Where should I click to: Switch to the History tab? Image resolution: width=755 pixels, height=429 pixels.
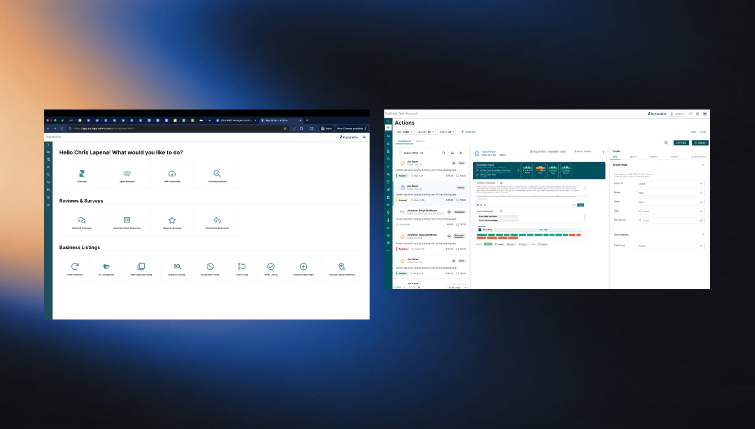coord(653,156)
